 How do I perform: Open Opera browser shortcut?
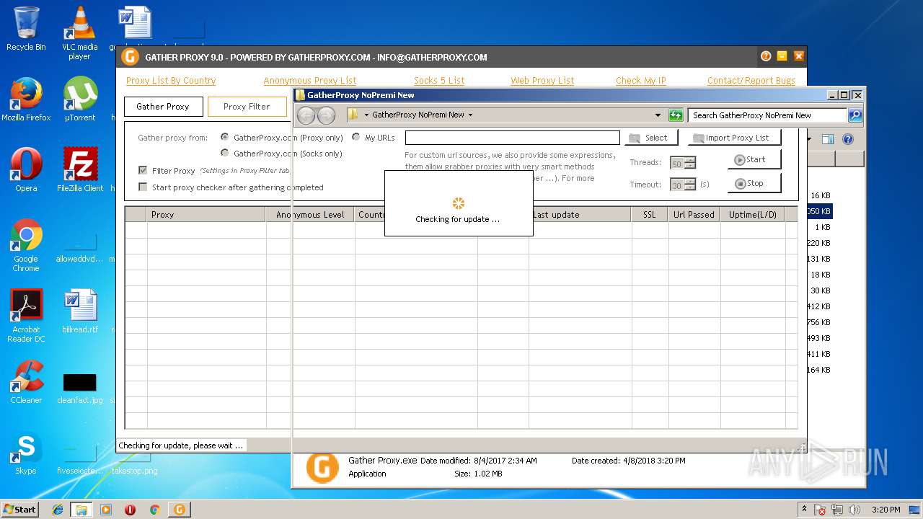pyautogui.click(x=26, y=170)
